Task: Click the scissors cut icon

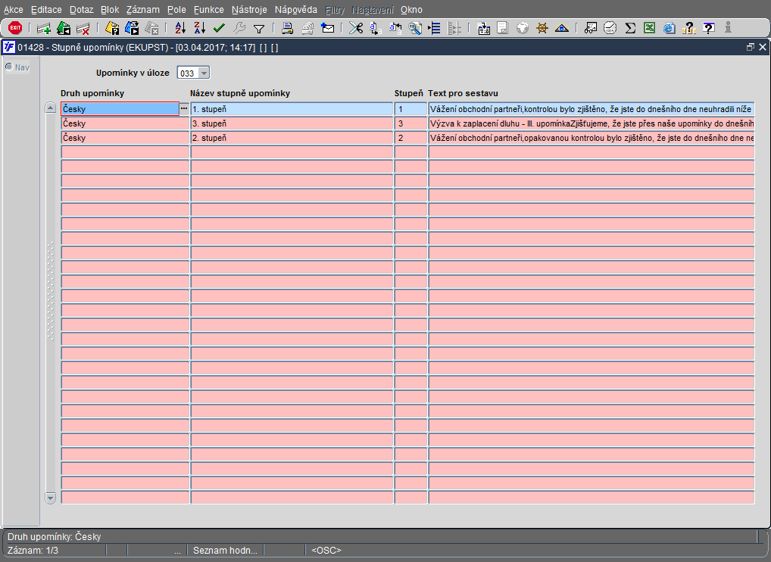Action: click(356, 29)
